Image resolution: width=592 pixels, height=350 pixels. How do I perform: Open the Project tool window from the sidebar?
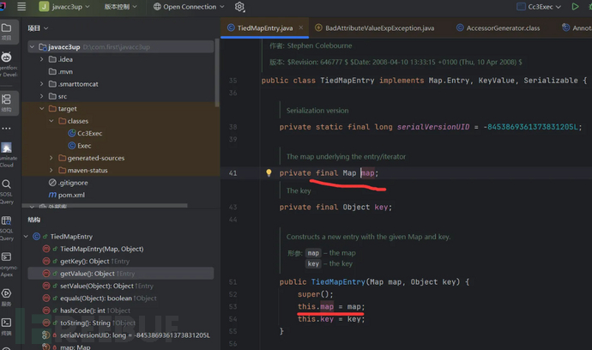point(7,30)
